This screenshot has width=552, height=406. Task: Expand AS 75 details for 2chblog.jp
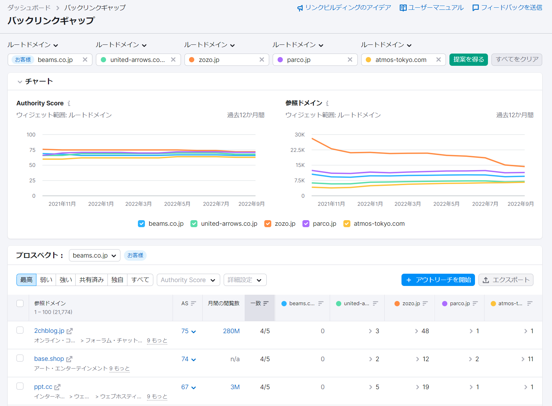click(x=189, y=331)
